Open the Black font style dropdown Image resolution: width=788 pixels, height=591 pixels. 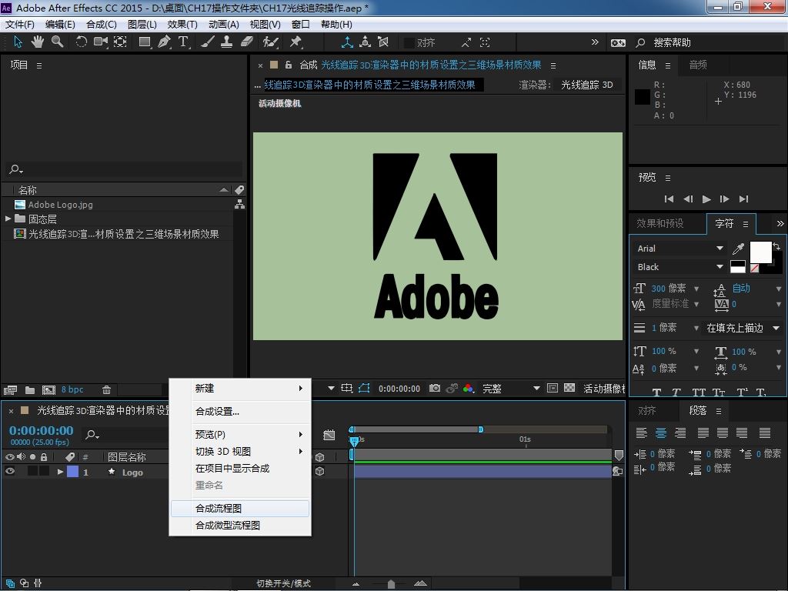[680, 267]
